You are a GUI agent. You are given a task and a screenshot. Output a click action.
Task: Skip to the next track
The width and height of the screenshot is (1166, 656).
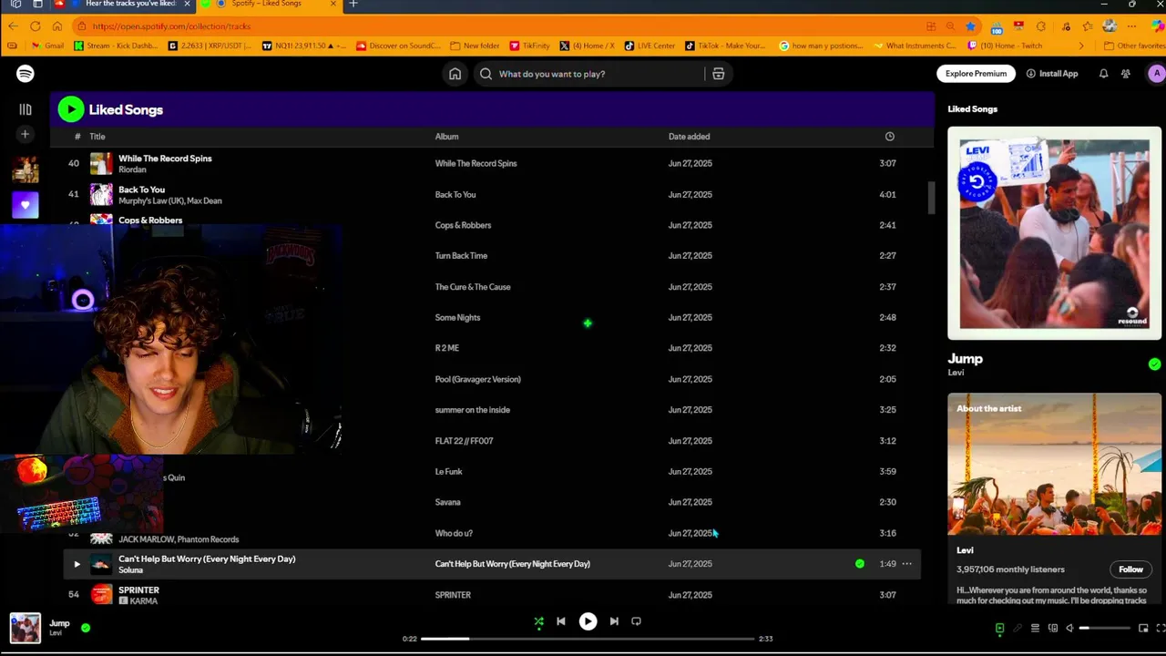pos(614,621)
